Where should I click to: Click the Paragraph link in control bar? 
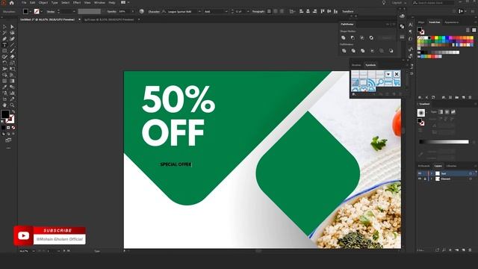click(x=258, y=12)
